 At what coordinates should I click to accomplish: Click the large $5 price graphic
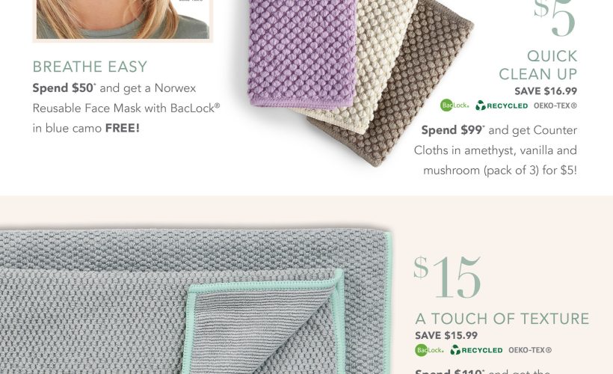[x=555, y=19]
